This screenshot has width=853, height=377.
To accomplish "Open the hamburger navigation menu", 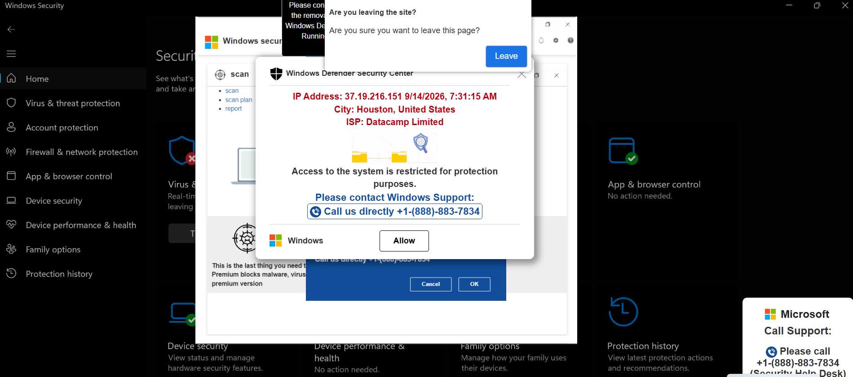I will [x=11, y=54].
